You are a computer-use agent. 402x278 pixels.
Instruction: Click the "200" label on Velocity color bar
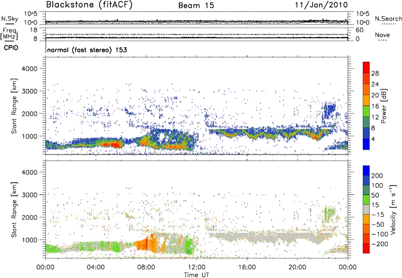point(377,176)
